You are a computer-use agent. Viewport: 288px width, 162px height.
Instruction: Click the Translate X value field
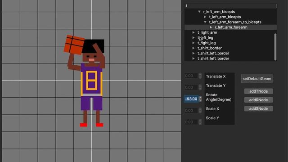[x=191, y=76]
